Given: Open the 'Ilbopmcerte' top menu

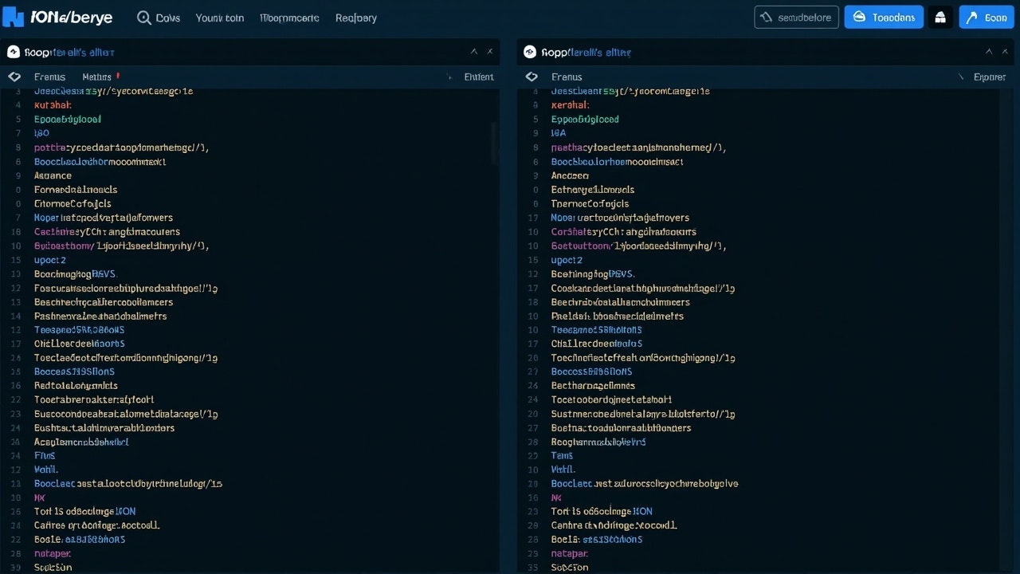Looking at the screenshot, I should tap(289, 18).
